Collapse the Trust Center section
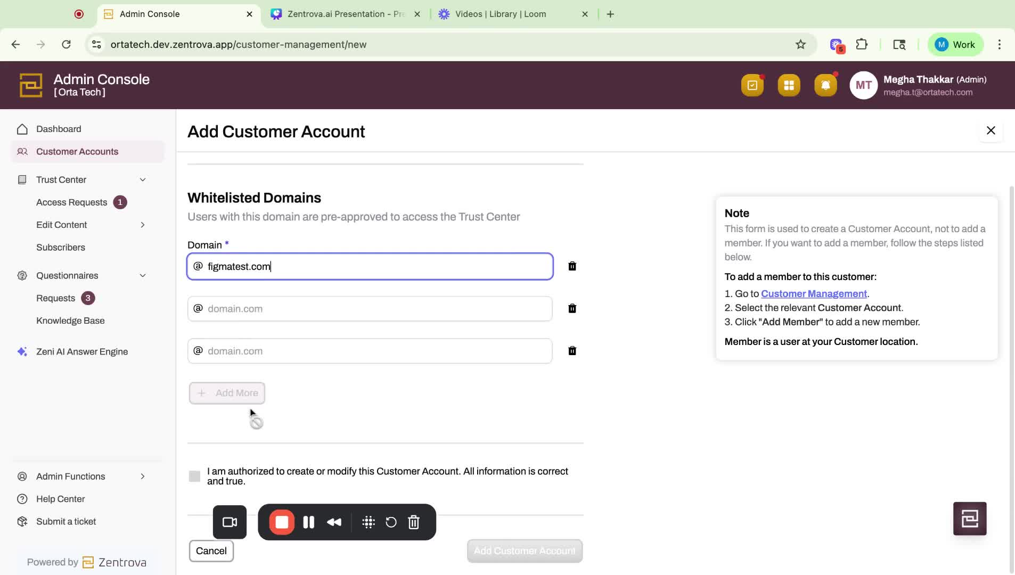Image resolution: width=1015 pixels, height=575 pixels. pos(142,180)
